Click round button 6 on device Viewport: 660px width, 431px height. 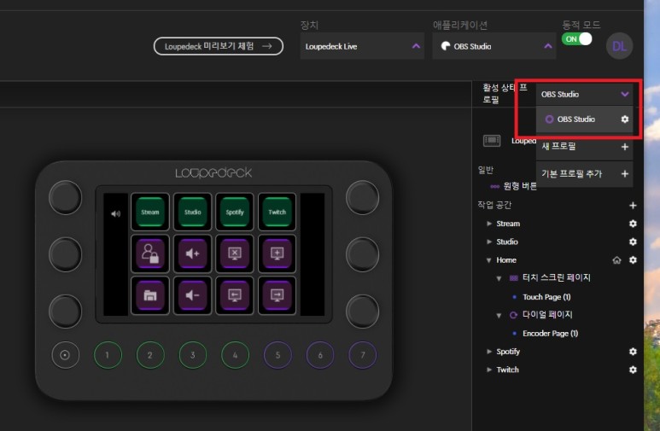point(320,355)
